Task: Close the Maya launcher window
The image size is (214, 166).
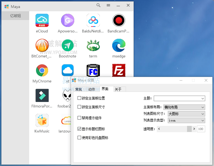Action: [x=128, y=5]
